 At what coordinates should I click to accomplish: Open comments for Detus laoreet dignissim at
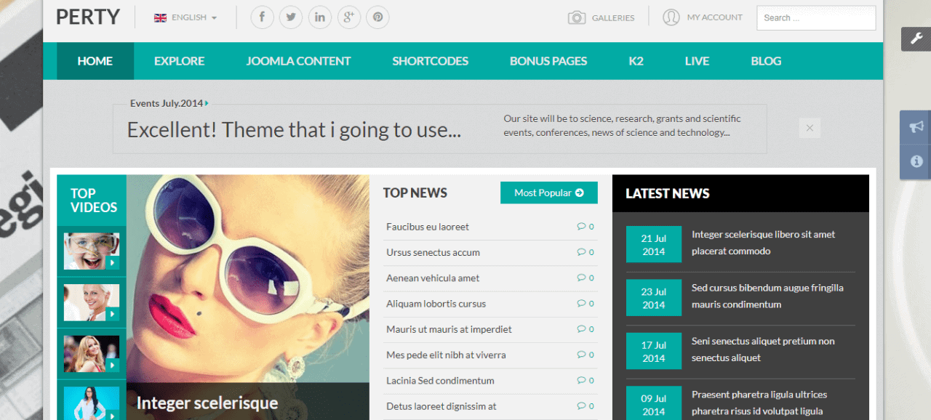[x=586, y=406]
